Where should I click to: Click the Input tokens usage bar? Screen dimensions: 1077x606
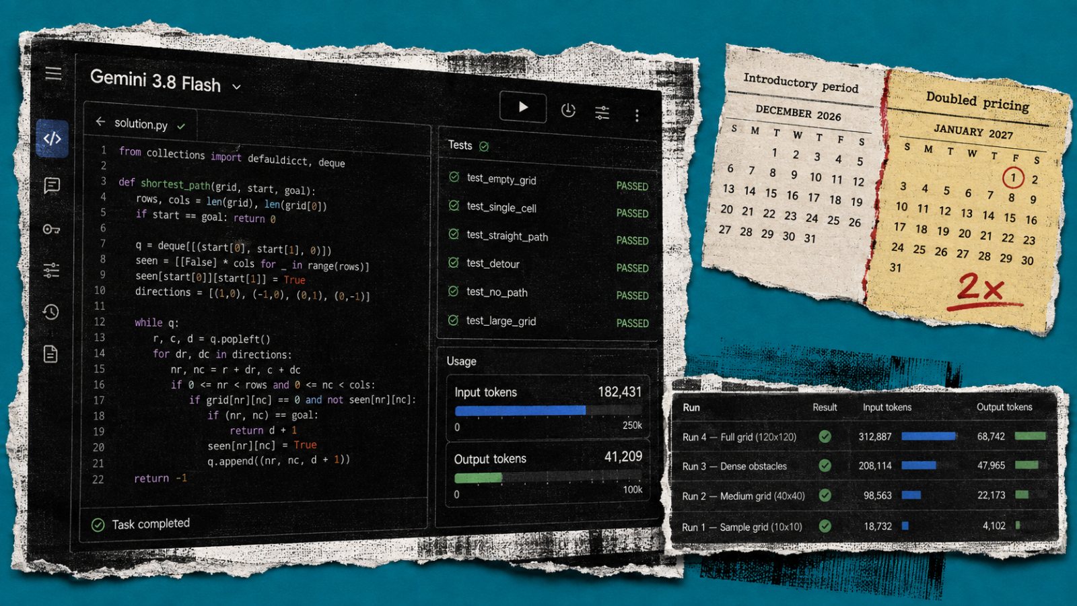(x=548, y=410)
